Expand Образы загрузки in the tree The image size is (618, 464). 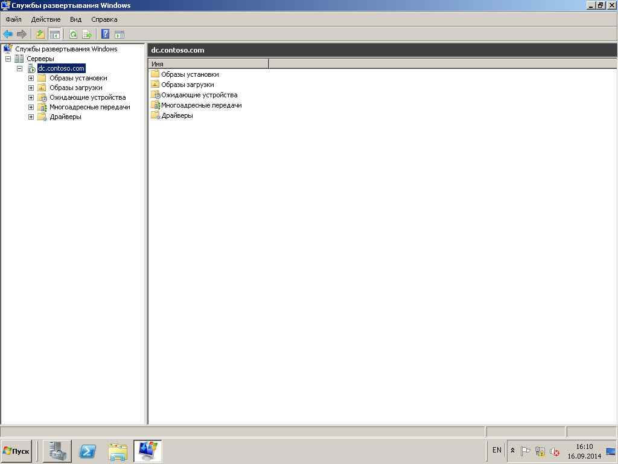(31, 88)
